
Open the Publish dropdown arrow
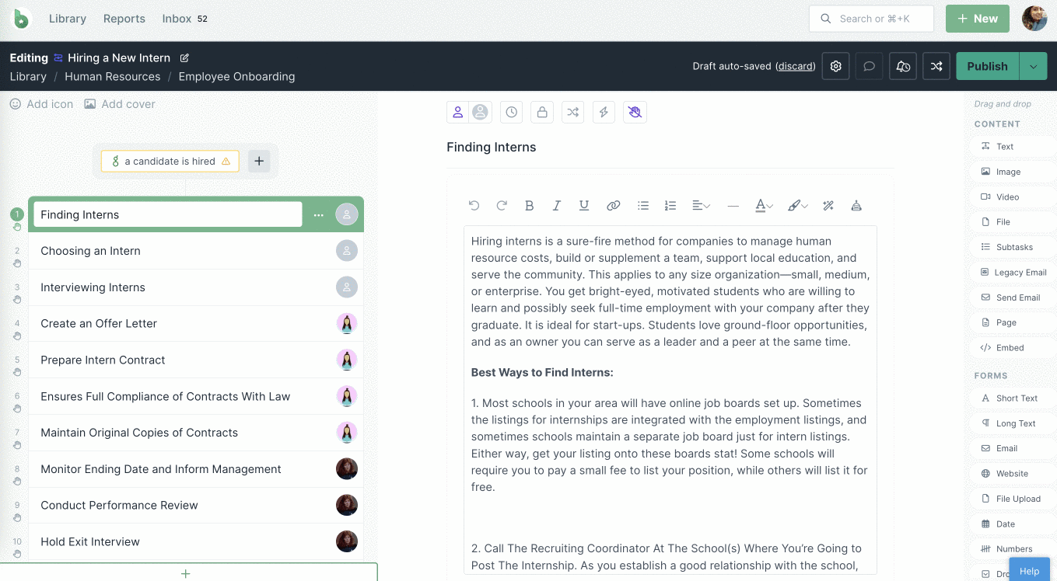click(1034, 66)
